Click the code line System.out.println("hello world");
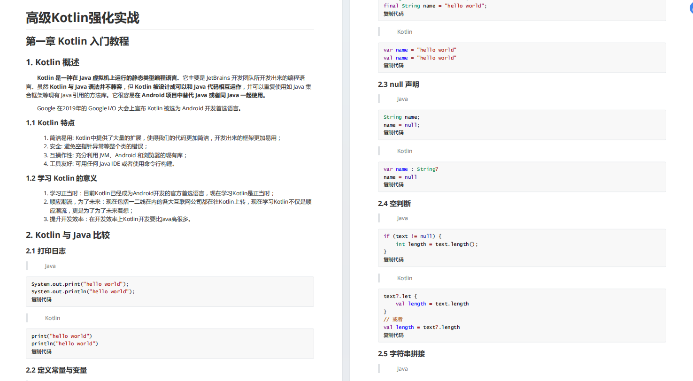This screenshot has height=381, width=693. pyautogui.click(x=83, y=291)
